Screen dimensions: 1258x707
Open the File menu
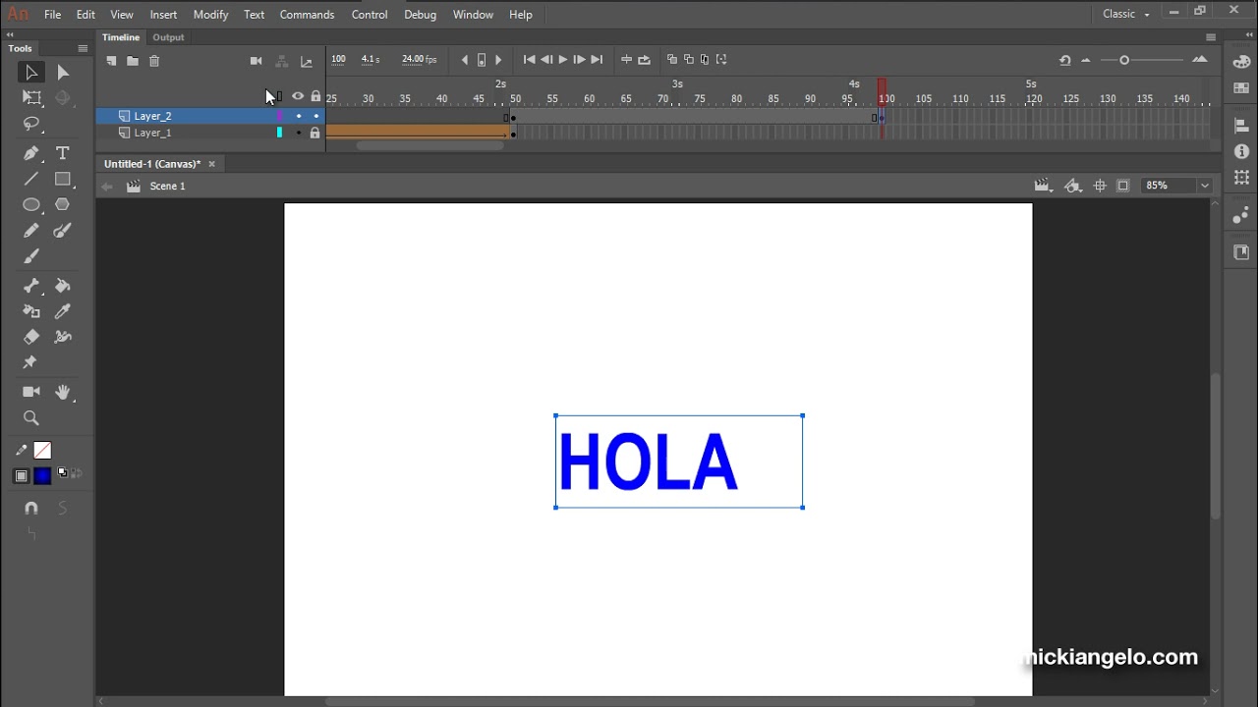tap(52, 15)
